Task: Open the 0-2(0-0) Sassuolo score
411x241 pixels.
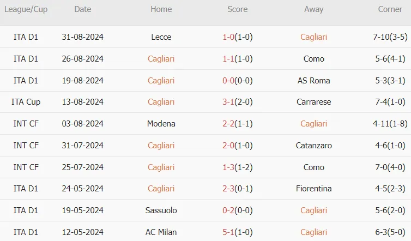Action: click(x=238, y=210)
